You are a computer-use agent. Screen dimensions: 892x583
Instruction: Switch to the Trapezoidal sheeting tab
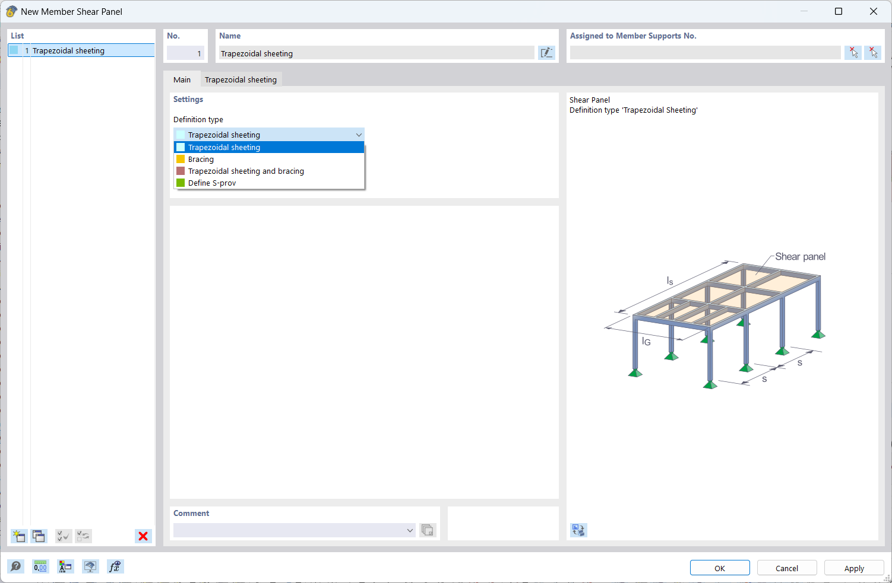tap(241, 79)
